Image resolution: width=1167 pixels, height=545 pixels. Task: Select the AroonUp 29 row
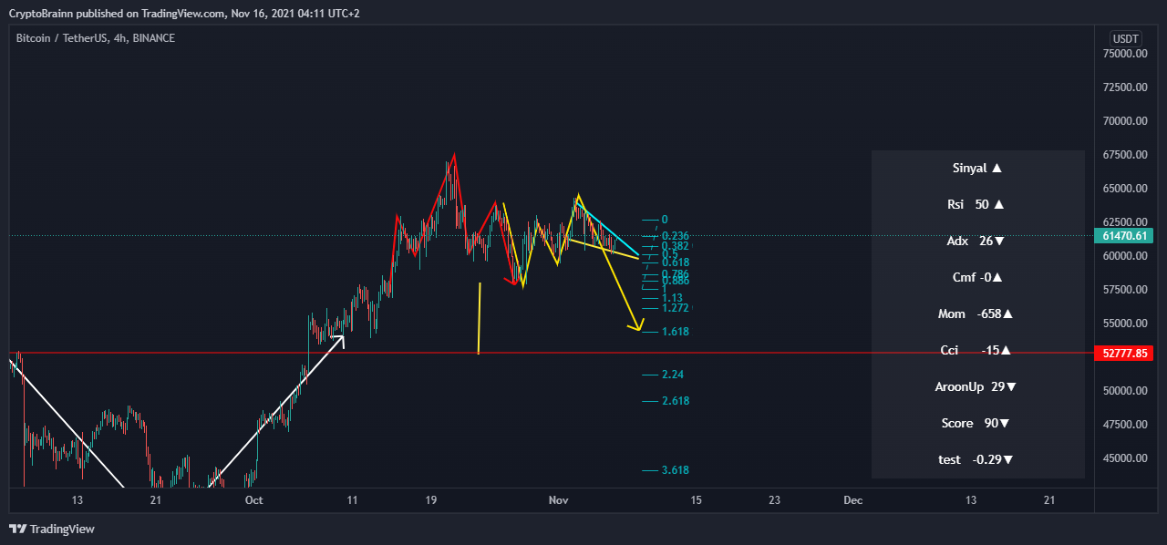(x=978, y=387)
